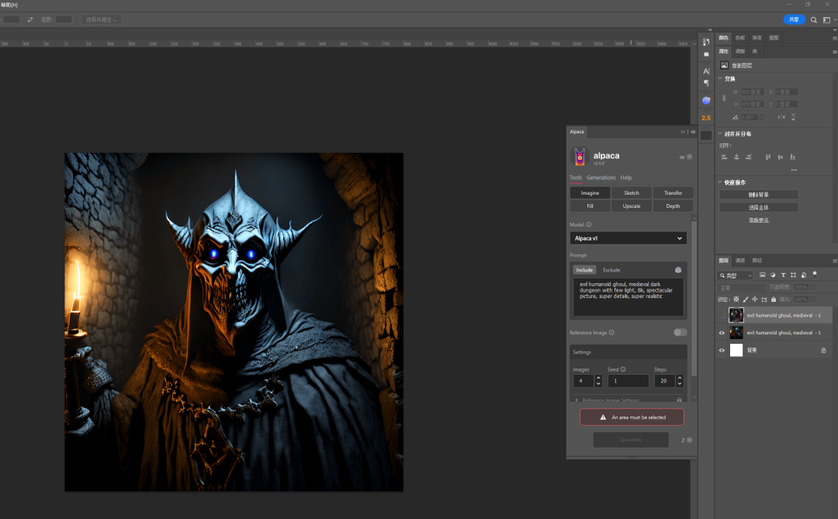Image resolution: width=838 pixels, height=519 pixels.
Task: Click the 删除背景 quick action button
Action: point(758,195)
